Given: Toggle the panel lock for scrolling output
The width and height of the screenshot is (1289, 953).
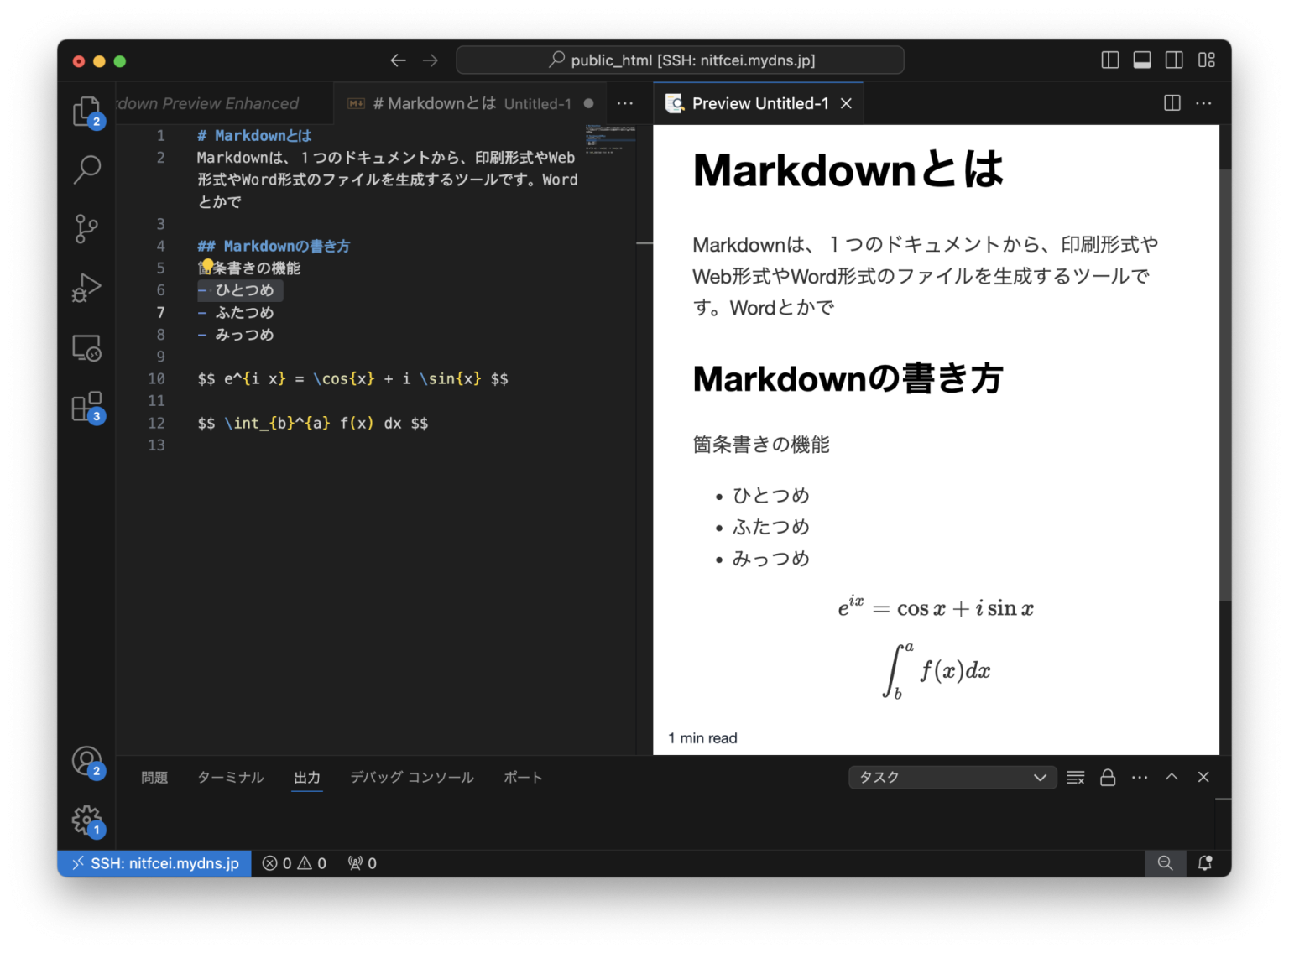Looking at the screenshot, I should click(1107, 777).
